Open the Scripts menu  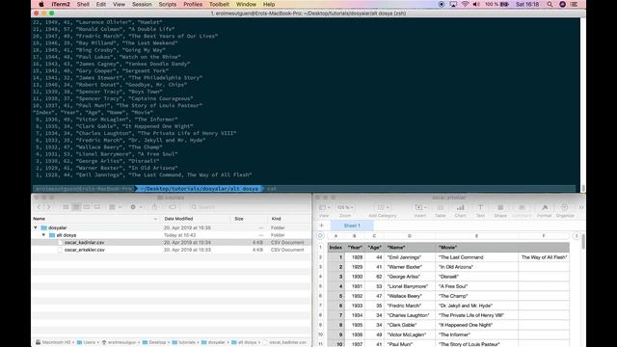point(167,4)
